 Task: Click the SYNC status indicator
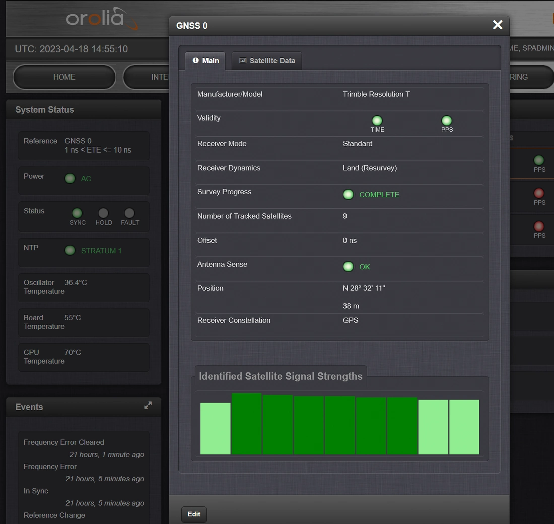(x=77, y=213)
